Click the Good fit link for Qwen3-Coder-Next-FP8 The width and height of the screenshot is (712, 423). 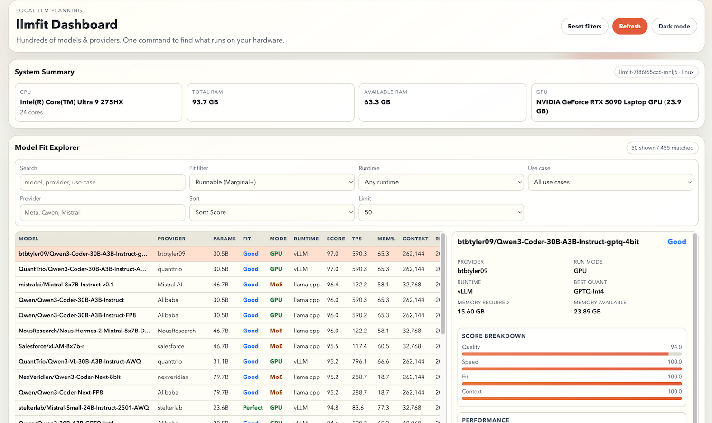pyautogui.click(x=250, y=392)
